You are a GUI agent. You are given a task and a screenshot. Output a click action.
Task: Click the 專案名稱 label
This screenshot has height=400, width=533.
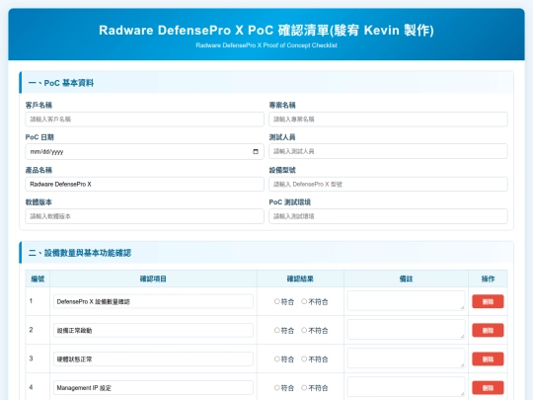click(x=282, y=105)
